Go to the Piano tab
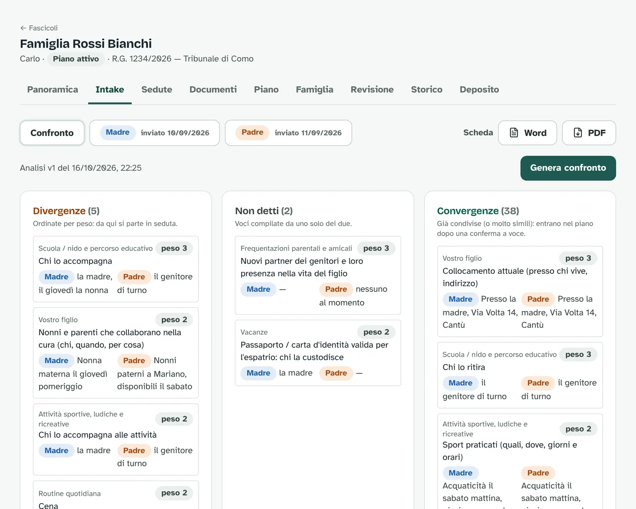This screenshot has height=509, width=636. click(x=266, y=89)
